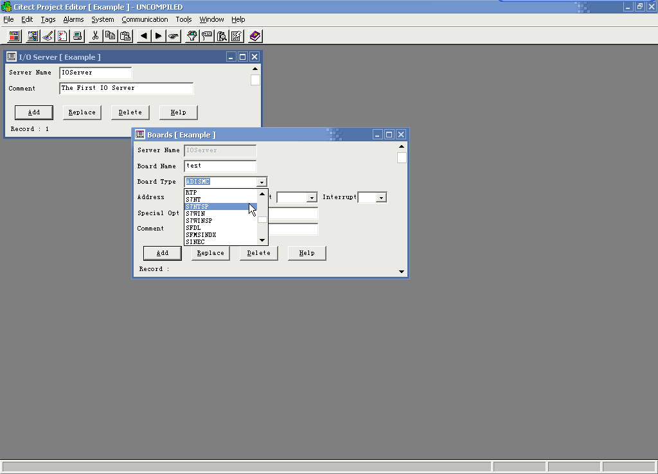
Task: Click the Paste clipboard toolbar icon
Action: 125,36
